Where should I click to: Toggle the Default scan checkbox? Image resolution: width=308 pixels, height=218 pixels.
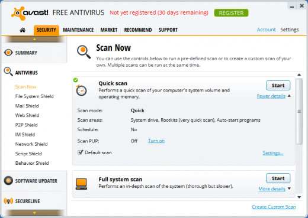pyautogui.click(x=80, y=152)
